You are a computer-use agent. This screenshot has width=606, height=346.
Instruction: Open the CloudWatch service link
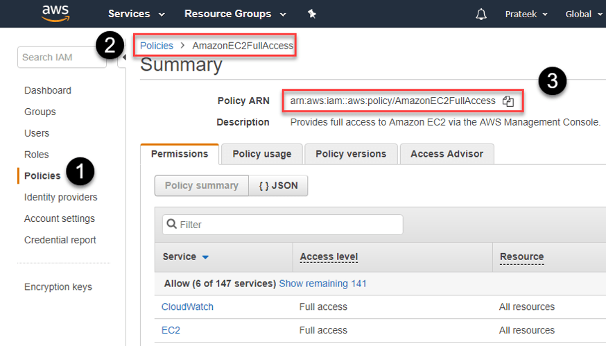point(187,306)
